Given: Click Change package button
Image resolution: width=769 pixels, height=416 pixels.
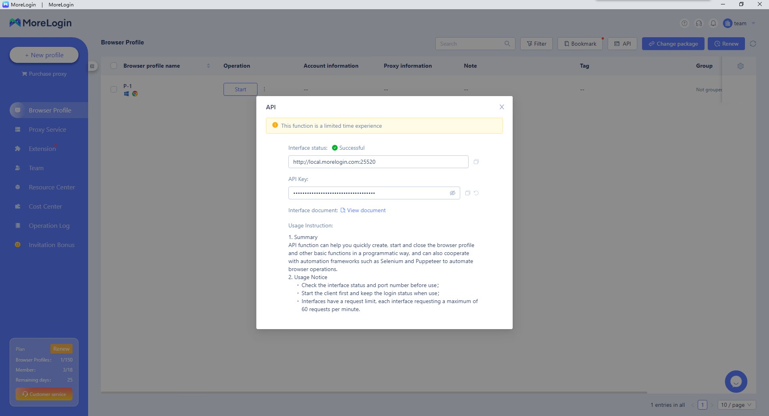Looking at the screenshot, I should coord(673,44).
